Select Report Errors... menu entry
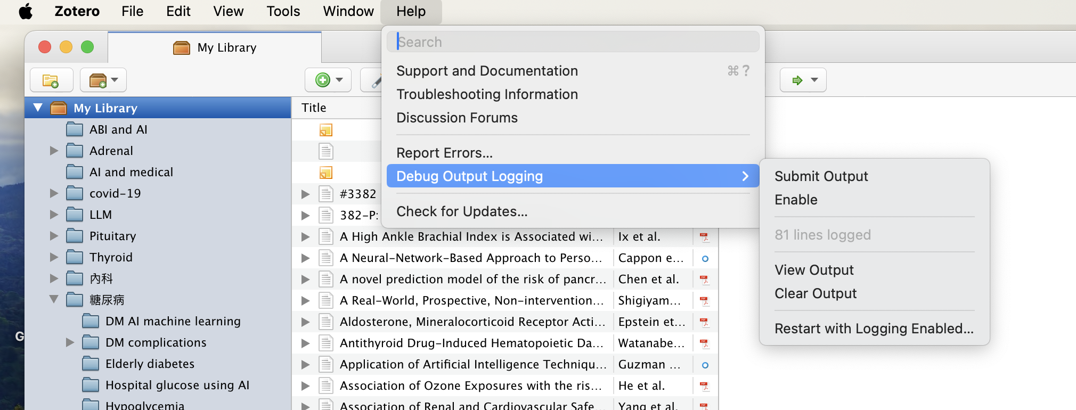 pyautogui.click(x=573, y=153)
